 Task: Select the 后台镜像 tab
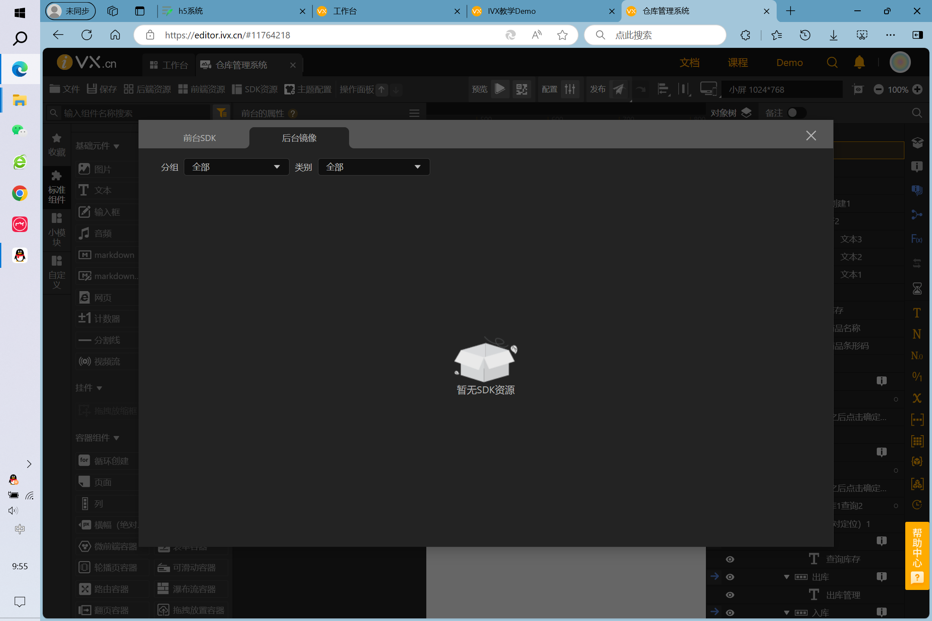coord(299,138)
